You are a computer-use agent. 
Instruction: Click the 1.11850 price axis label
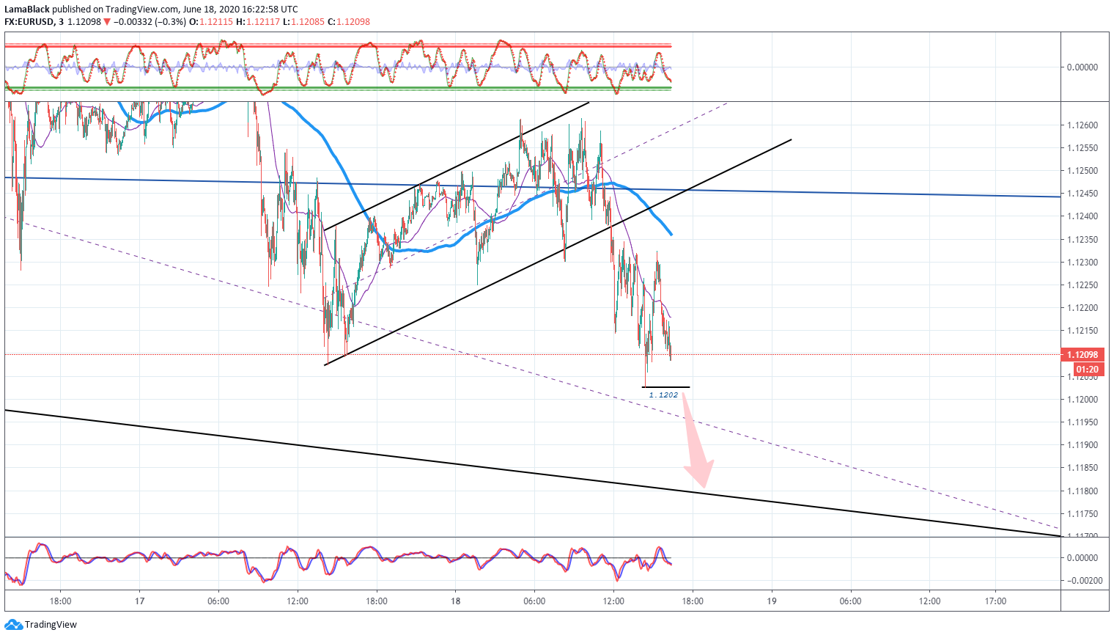1082,468
